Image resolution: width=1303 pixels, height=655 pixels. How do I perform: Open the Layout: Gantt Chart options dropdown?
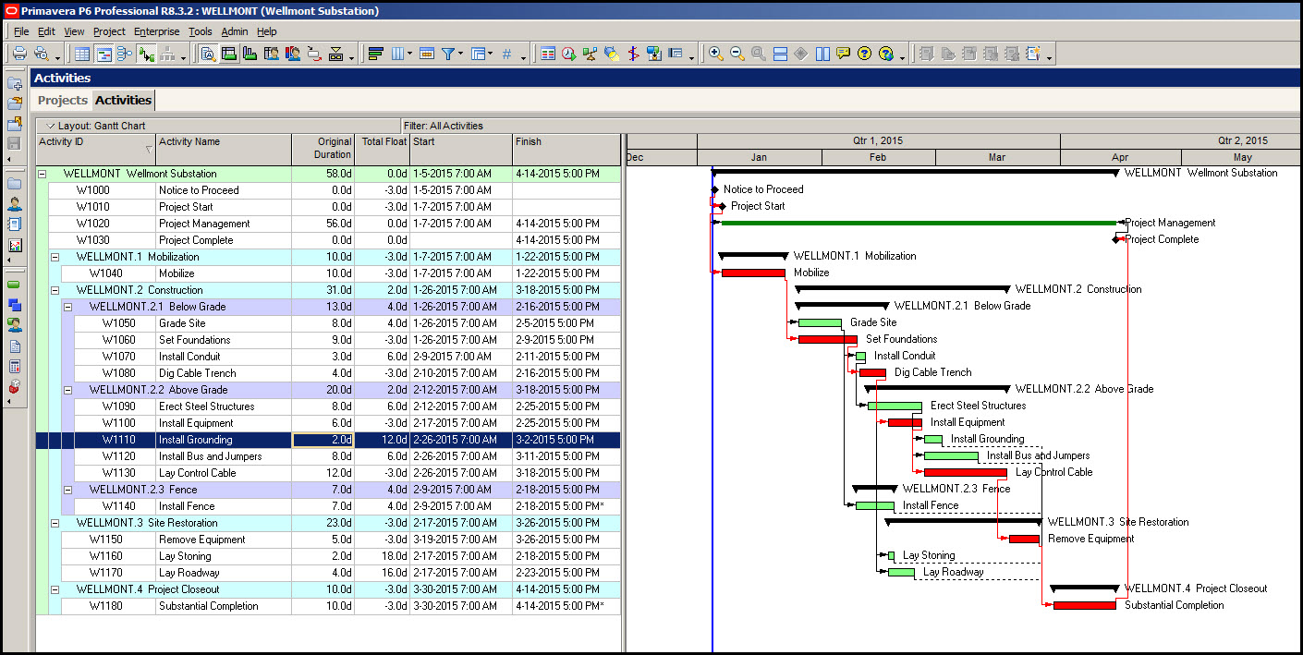coord(51,126)
